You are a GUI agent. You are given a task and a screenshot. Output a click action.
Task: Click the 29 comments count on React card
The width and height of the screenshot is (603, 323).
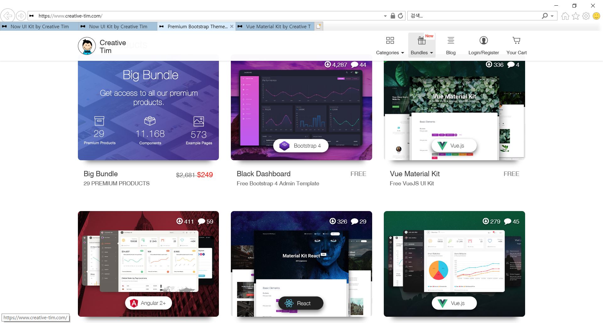[363, 221]
